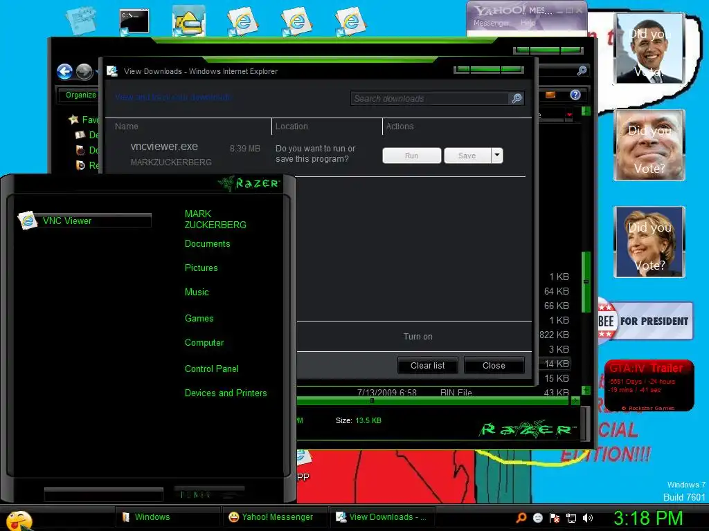Click the round white tray icon
709x531 pixels.
point(537,518)
